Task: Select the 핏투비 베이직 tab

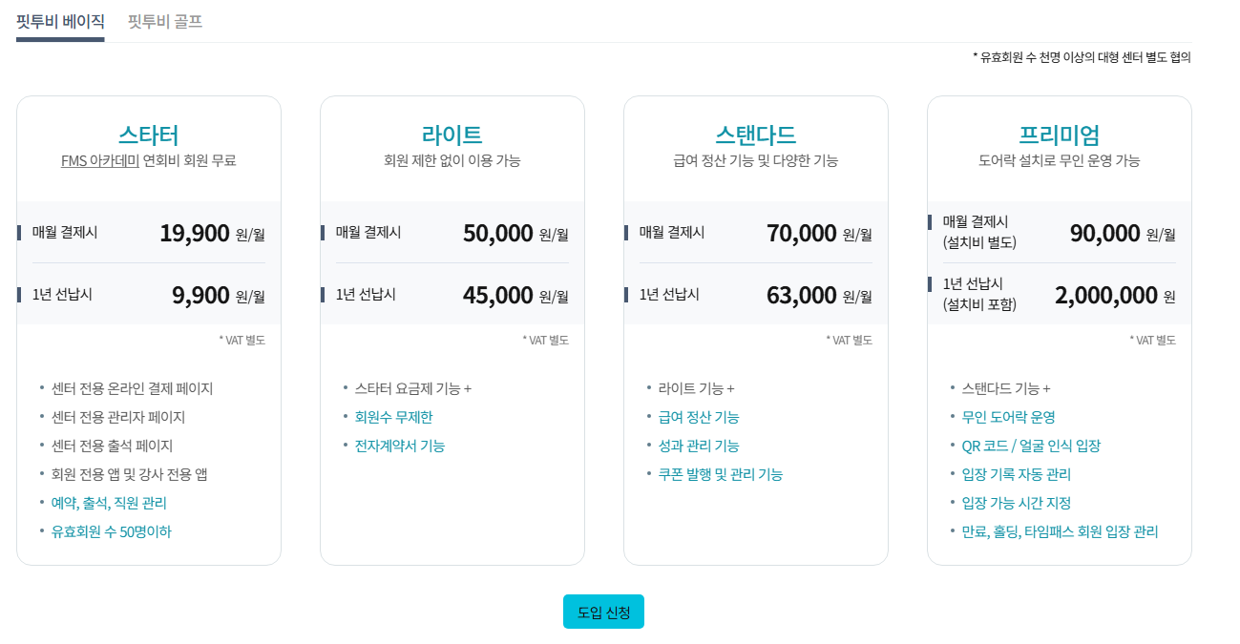Action: (60, 21)
